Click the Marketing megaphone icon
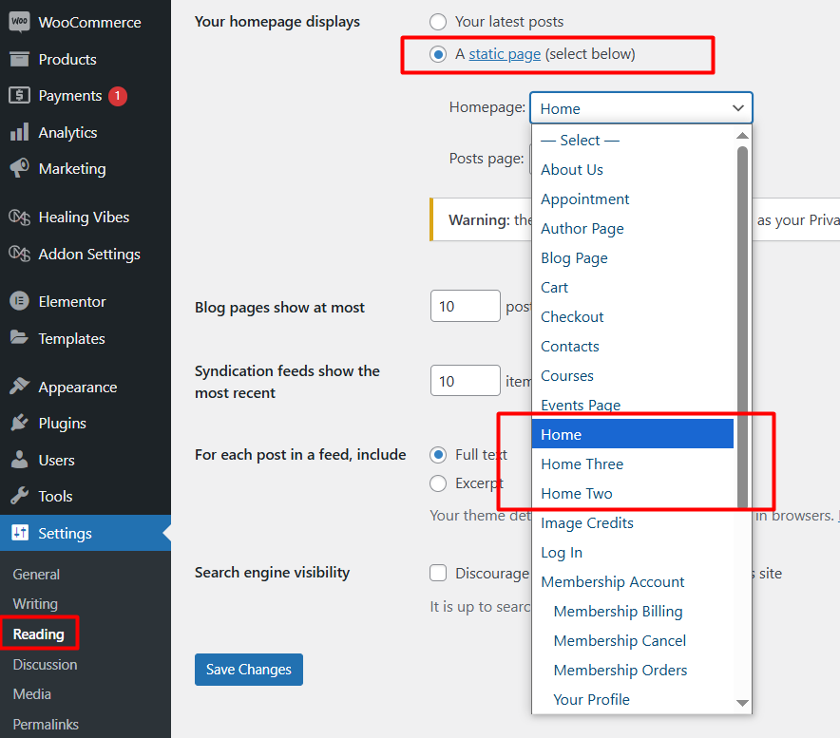Screen dimensions: 840x738 tap(19, 168)
